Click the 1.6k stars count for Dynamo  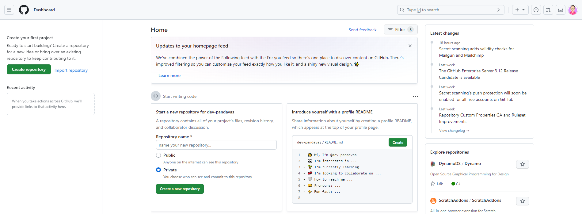click(x=437, y=184)
